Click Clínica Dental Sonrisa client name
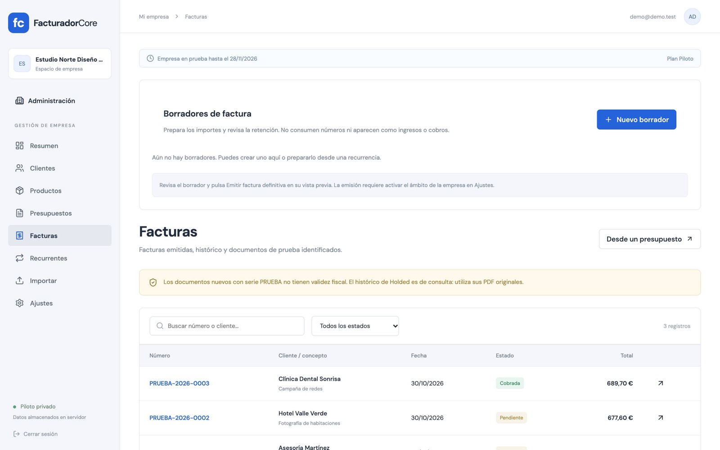This screenshot has height=450, width=720. [x=310, y=379]
